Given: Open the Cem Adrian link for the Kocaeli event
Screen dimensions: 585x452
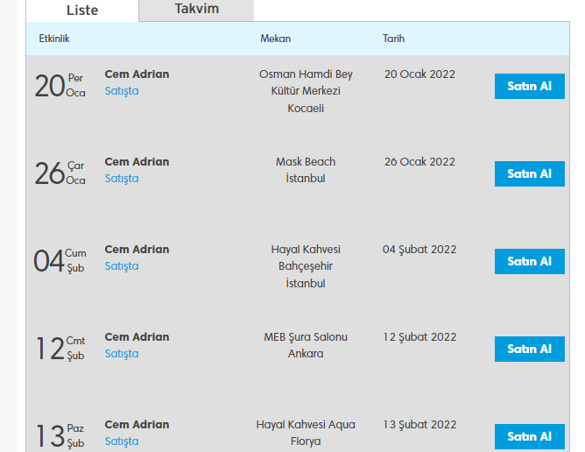Looking at the screenshot, I should point(137,74).
